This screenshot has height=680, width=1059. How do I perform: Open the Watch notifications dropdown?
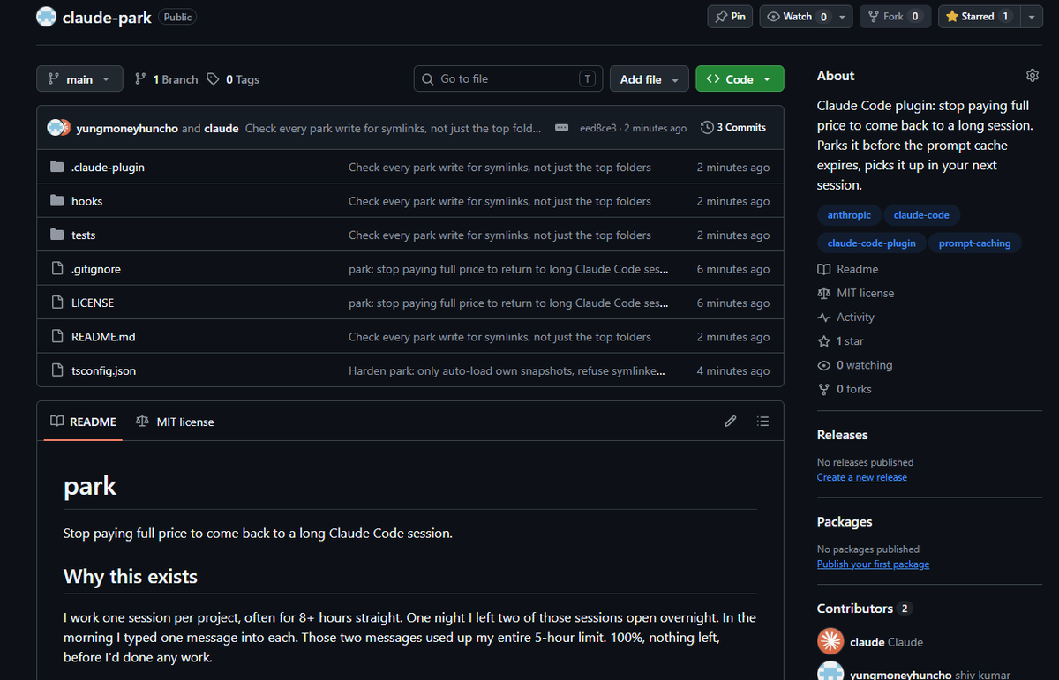[807, 17]
